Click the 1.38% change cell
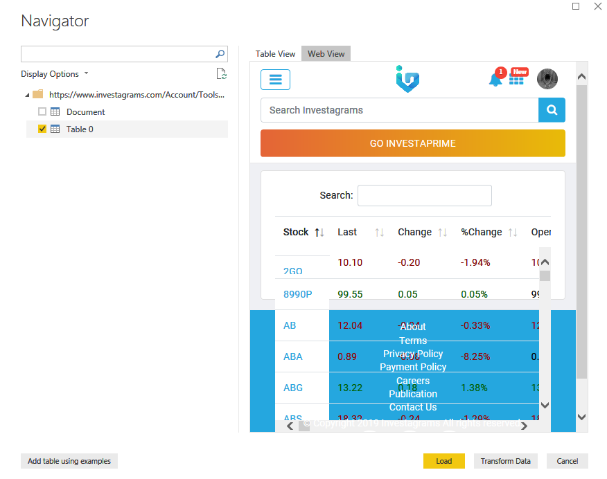Screen dimensions: 607x479 tap(474, 388)
